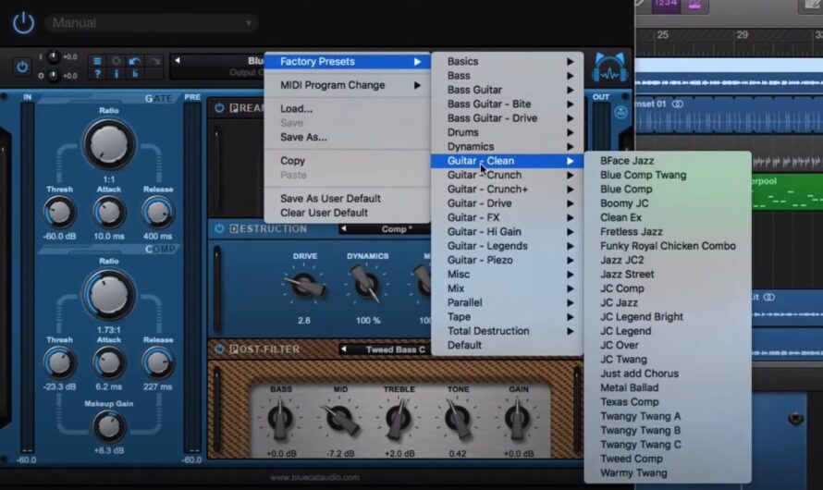Viewport: 823px width, 490px height.
Task: Click the Comp Ratio knob showing 1.73:1
Action: coord(108,295)
